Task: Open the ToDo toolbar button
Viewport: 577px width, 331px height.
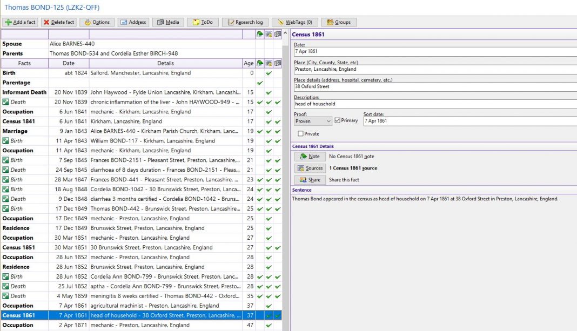Action: click(203, 22)
